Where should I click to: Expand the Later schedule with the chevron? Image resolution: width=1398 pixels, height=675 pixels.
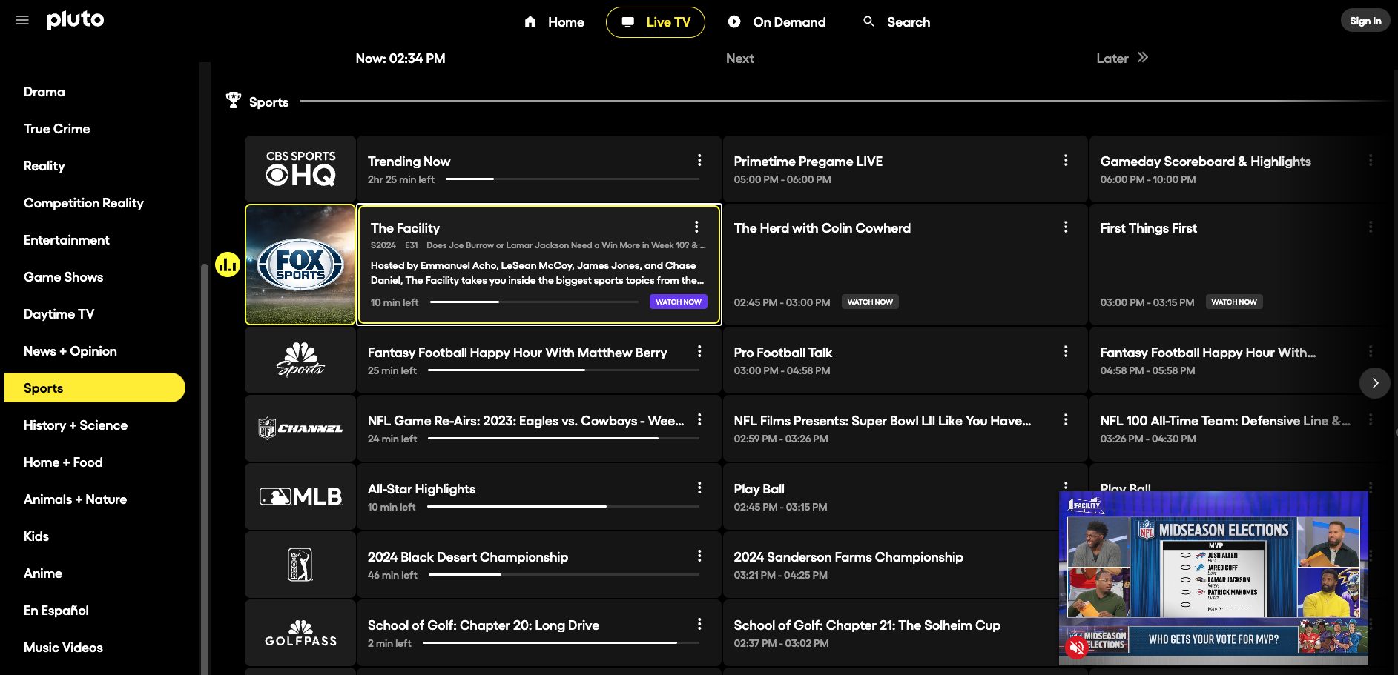1142,58
